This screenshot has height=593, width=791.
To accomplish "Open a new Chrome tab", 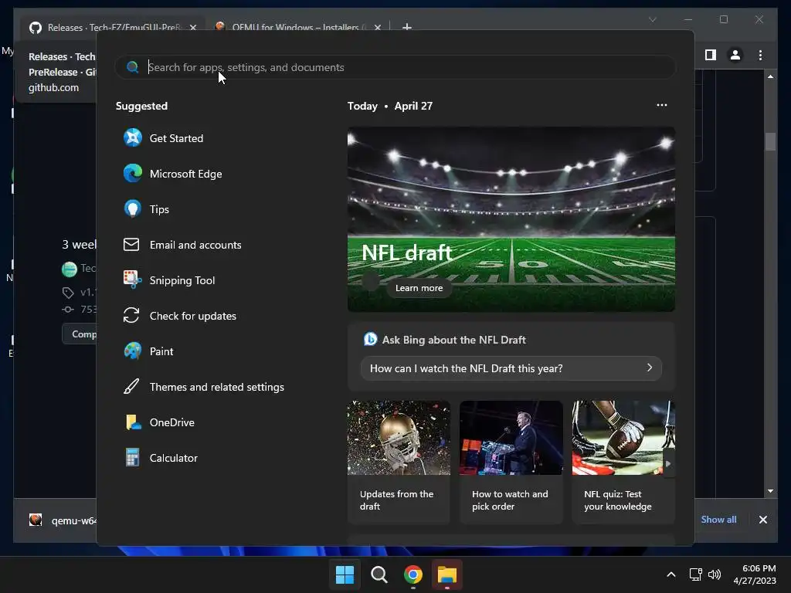I will [x=406, y=27].
